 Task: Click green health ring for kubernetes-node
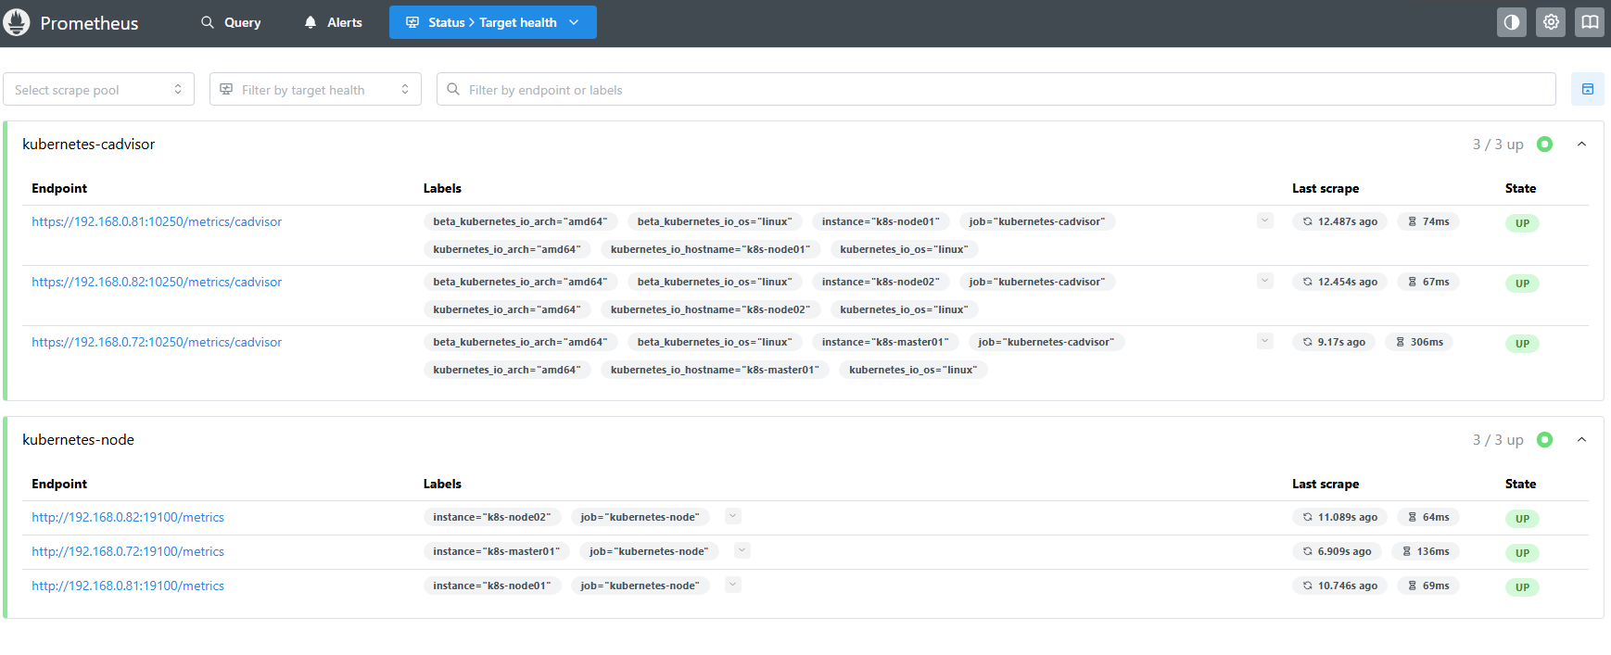[x=1544, y=439]
